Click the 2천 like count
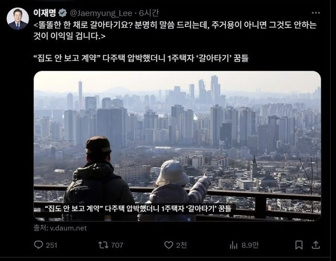Viewport: 336px width, 261px height. [181, 245]
